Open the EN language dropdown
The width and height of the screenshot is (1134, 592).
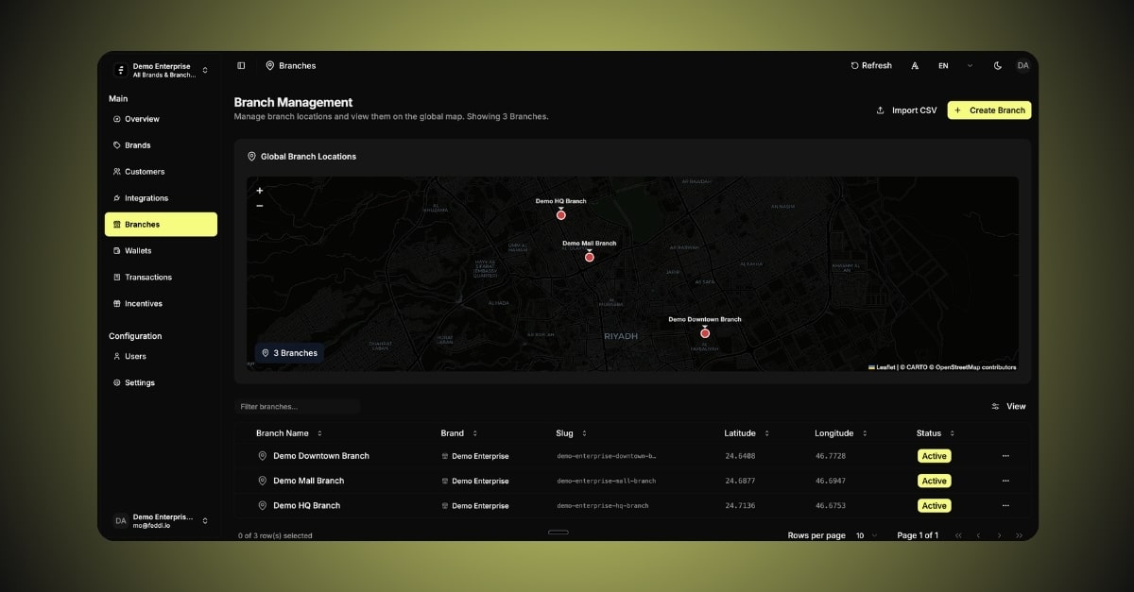[954, 66]
